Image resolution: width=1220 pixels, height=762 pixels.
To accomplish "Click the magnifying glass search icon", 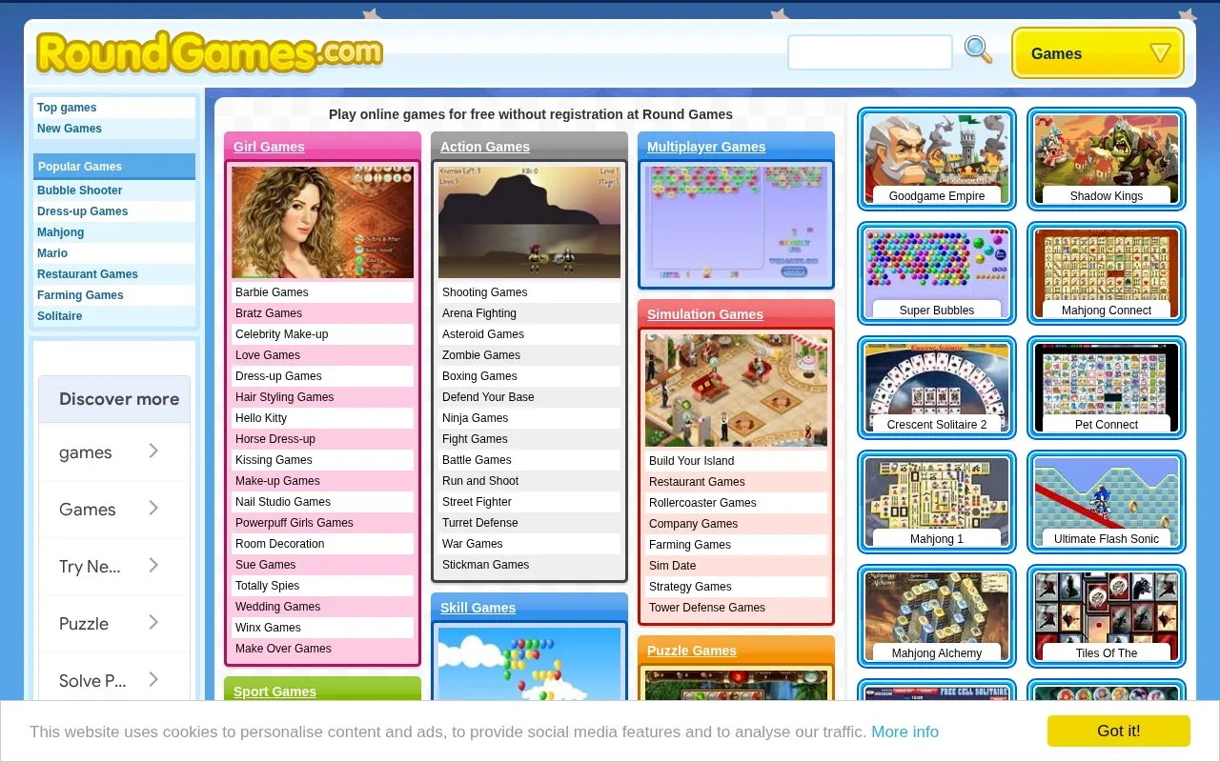I will [978, 50].
